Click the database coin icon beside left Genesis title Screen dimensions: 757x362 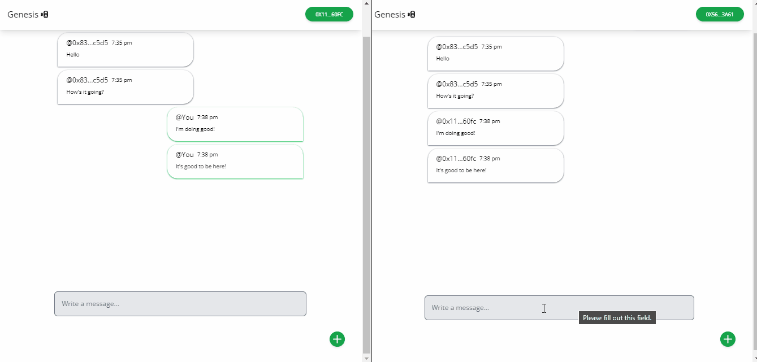45,15
